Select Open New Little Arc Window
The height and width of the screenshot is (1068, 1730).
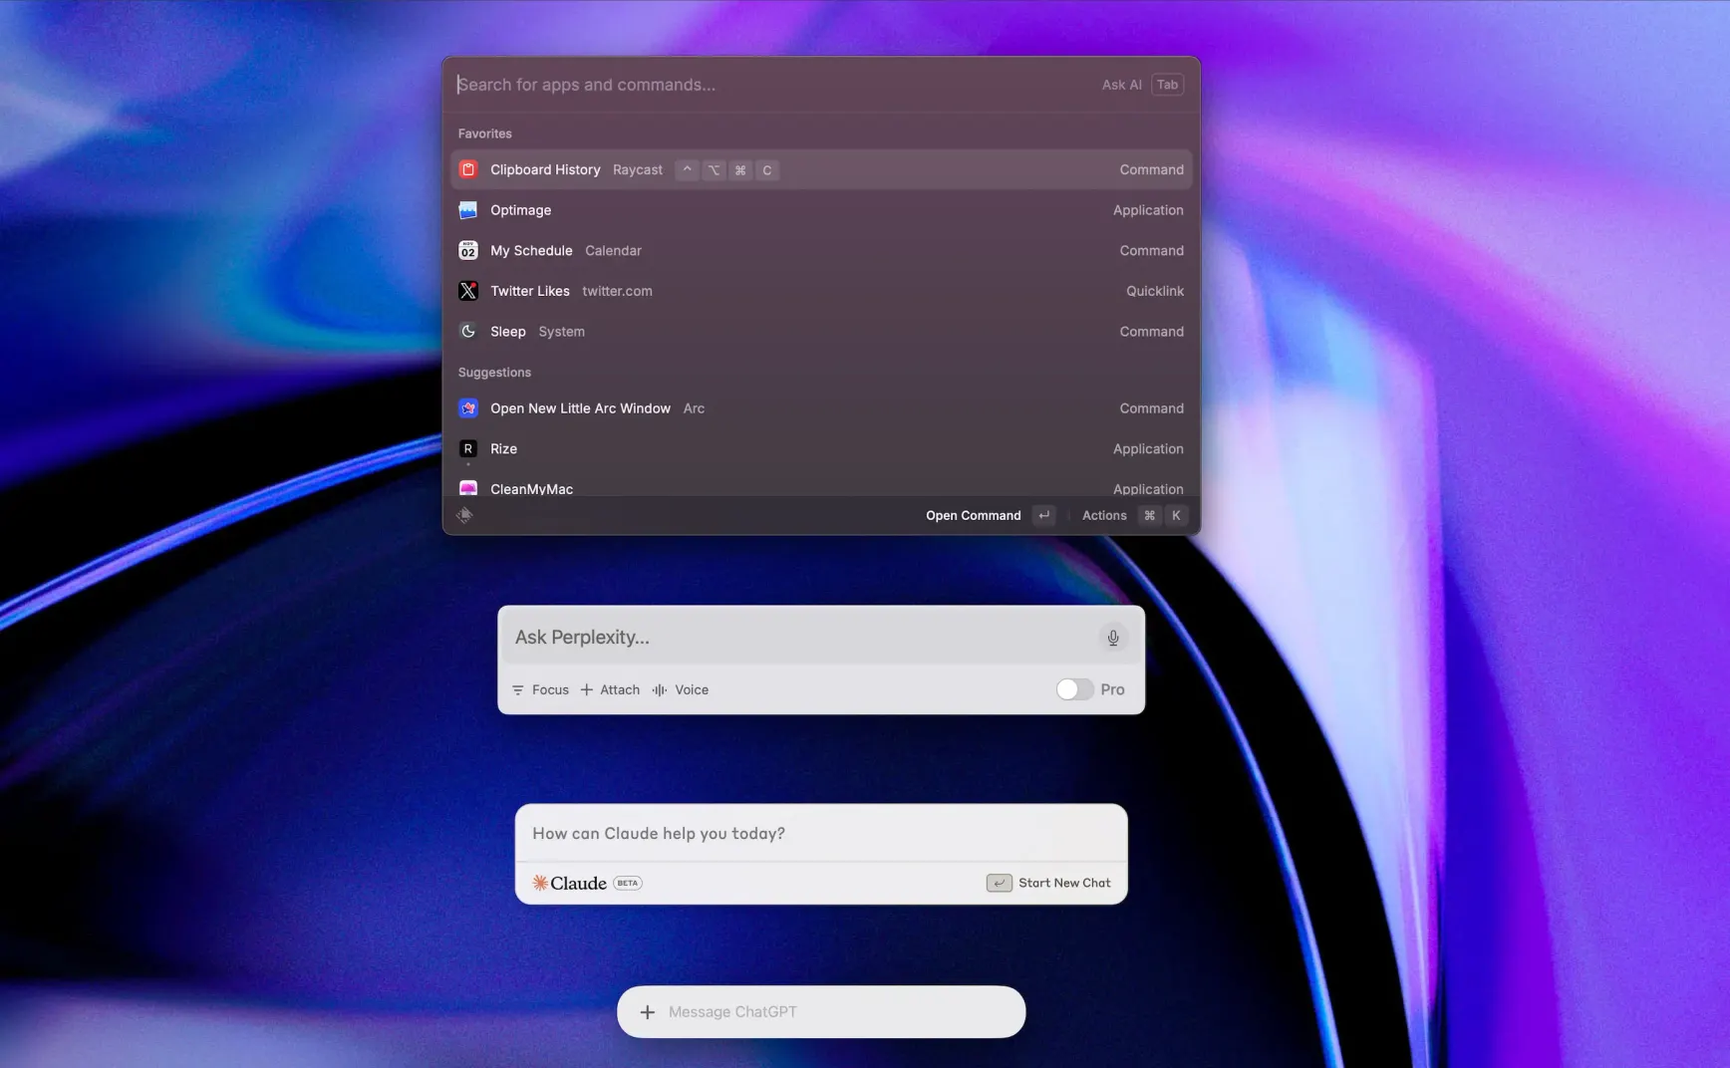tap(821, 408)
